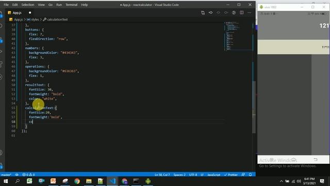
Task: Open File Explorer from the taskbar
Action: pos(89,181)
